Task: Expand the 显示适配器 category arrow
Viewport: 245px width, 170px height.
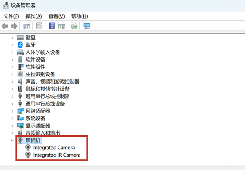Action: coord(12,126)
